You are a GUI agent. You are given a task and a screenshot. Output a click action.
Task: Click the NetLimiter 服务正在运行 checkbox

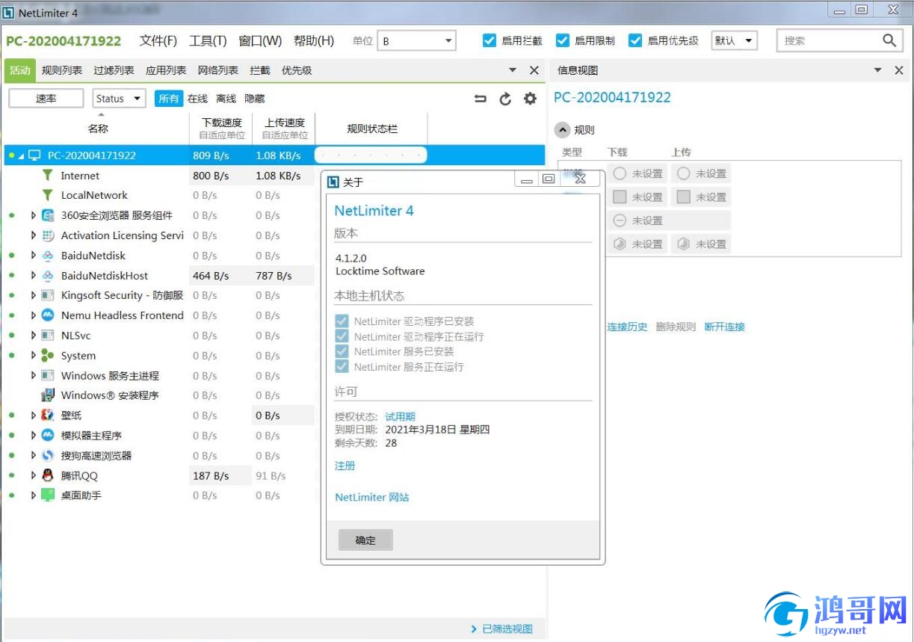click(342, 367)
